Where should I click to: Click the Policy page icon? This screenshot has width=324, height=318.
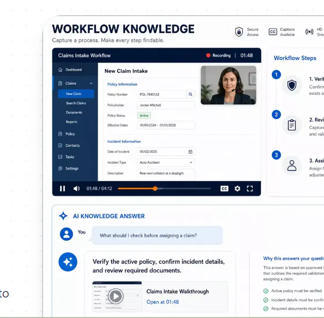(x=60, y=134)
